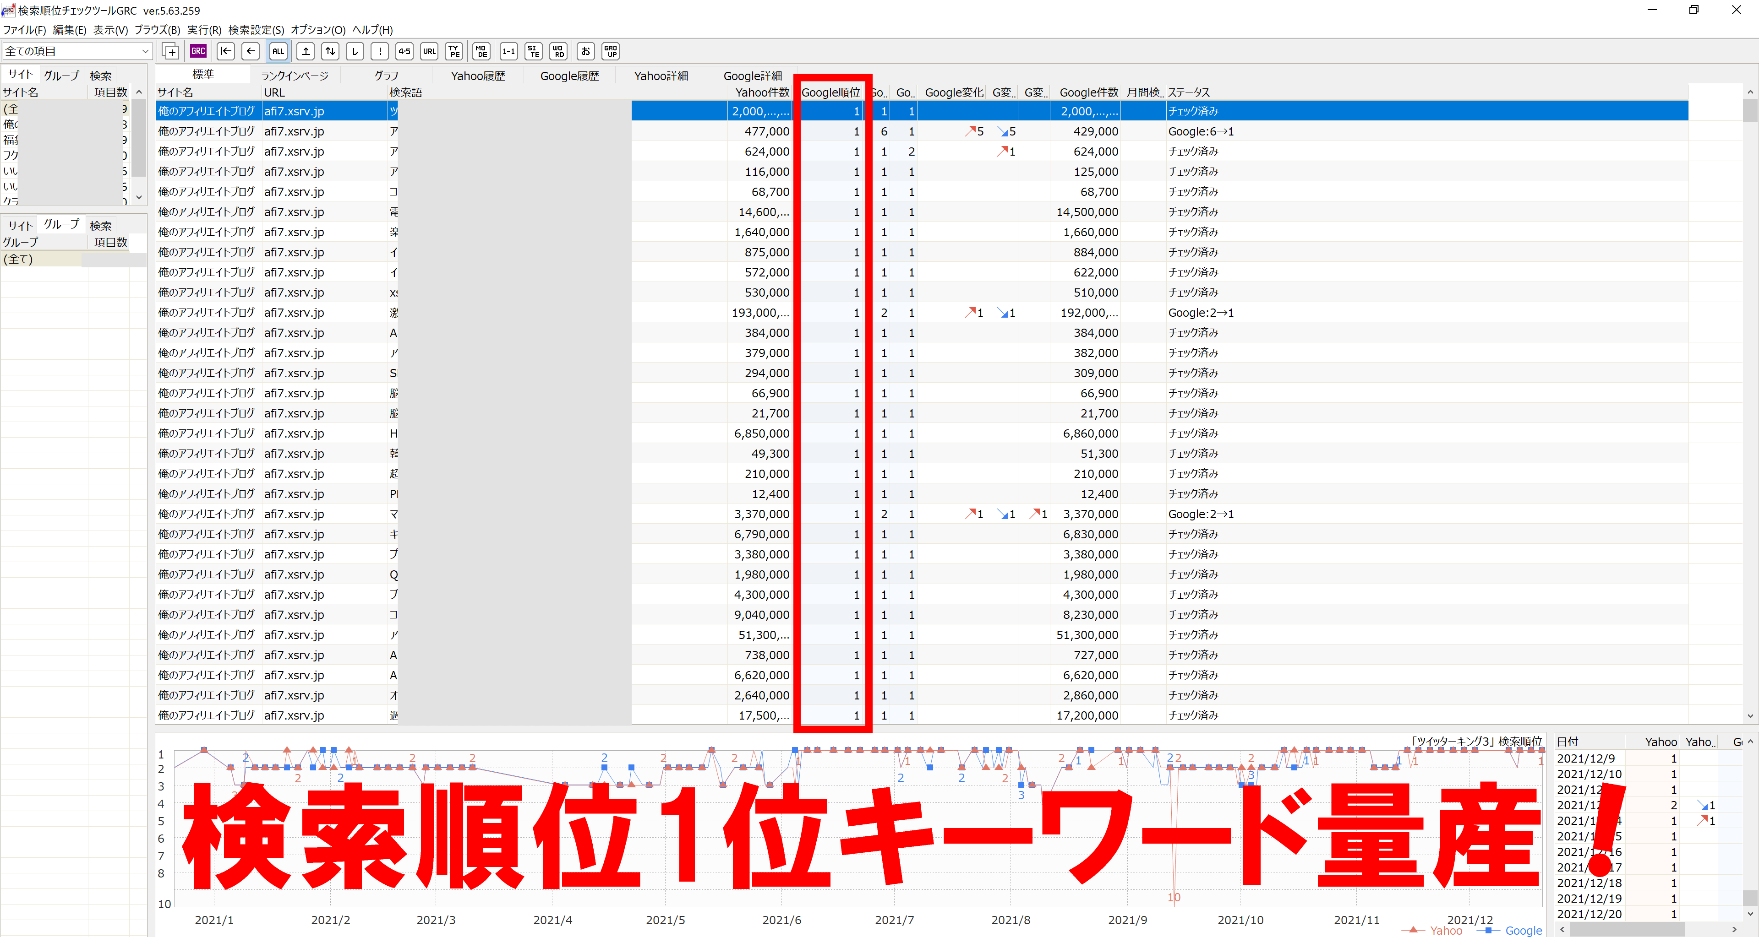Viewport: 1759px width, 937px height.
Task: Switch to the Google履歴 tab
Action: 569,76
